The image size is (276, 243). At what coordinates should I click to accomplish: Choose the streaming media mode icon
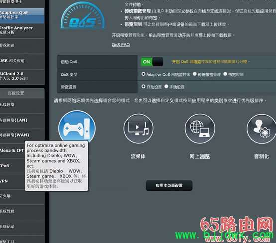pyautogui.click(x=138, y=128)
